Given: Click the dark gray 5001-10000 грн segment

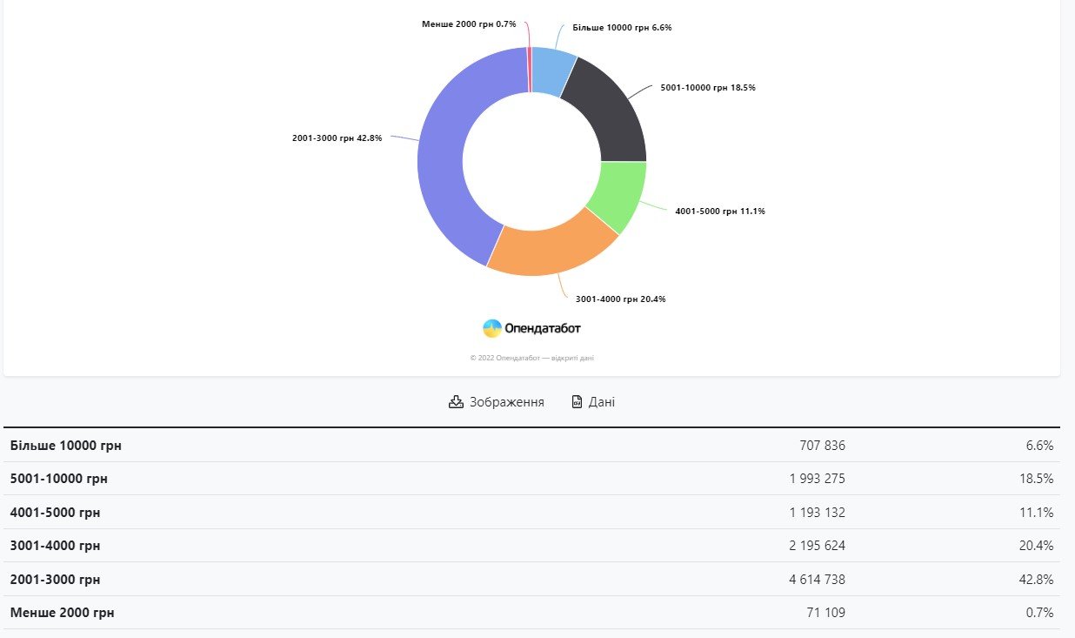Looking at the screenshot, I should [x=611, y=114].
